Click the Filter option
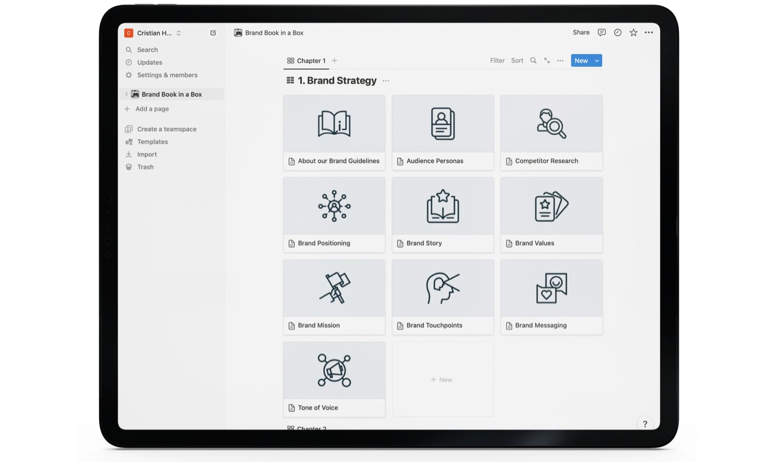Image resolution: width=773 pixels, height=462 pixels. (497, 61)
